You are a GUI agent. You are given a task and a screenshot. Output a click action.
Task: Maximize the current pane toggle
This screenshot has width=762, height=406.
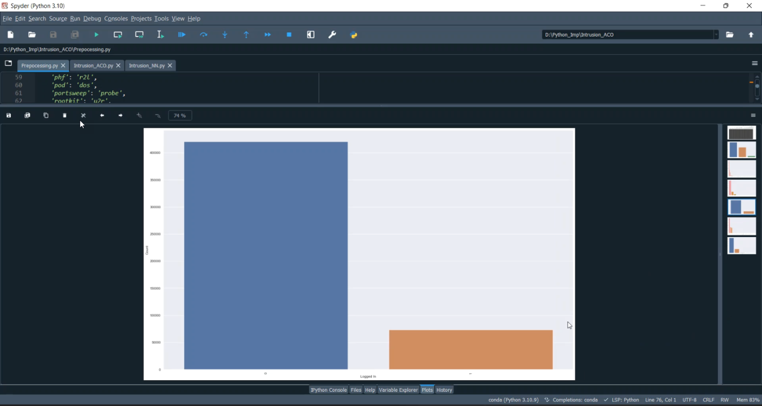[311, 35]
